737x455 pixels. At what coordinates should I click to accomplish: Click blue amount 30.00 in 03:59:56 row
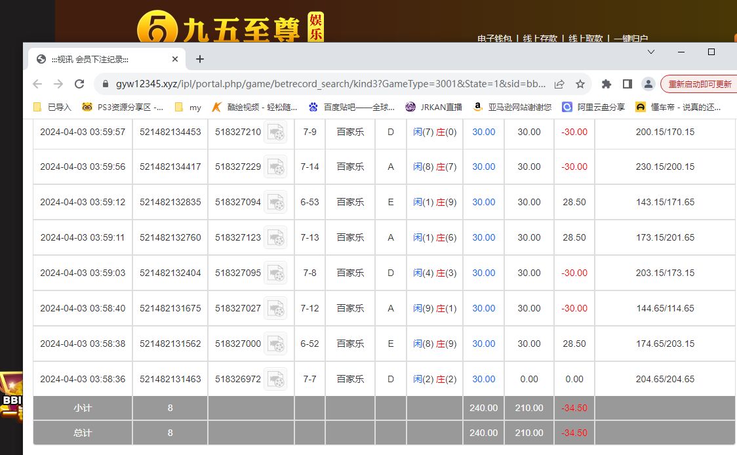484,167
